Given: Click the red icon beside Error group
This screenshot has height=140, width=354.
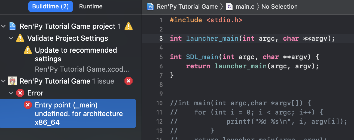Looking at the screenshot, I should [x=20, y=93].
